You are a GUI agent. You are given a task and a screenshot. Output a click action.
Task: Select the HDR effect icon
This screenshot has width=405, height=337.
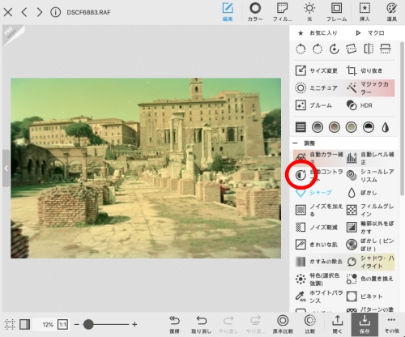(352, 105)
